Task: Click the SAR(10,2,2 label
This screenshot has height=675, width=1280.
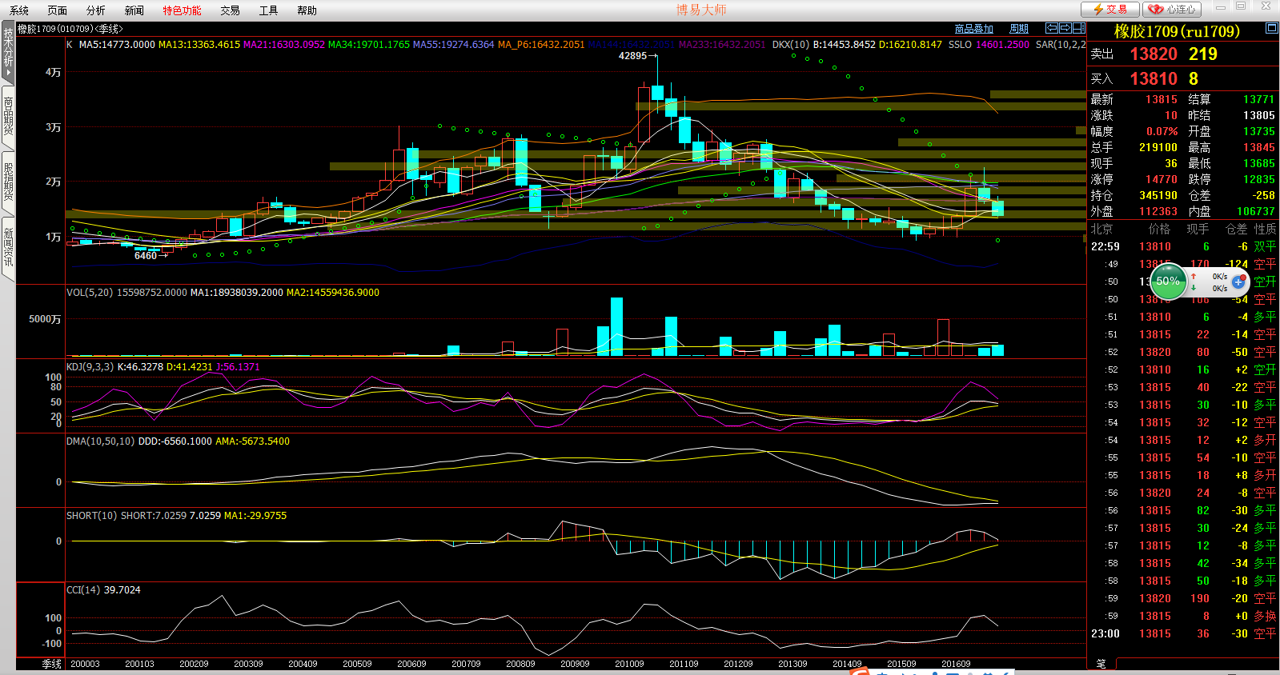Action: coord(1061,45)
